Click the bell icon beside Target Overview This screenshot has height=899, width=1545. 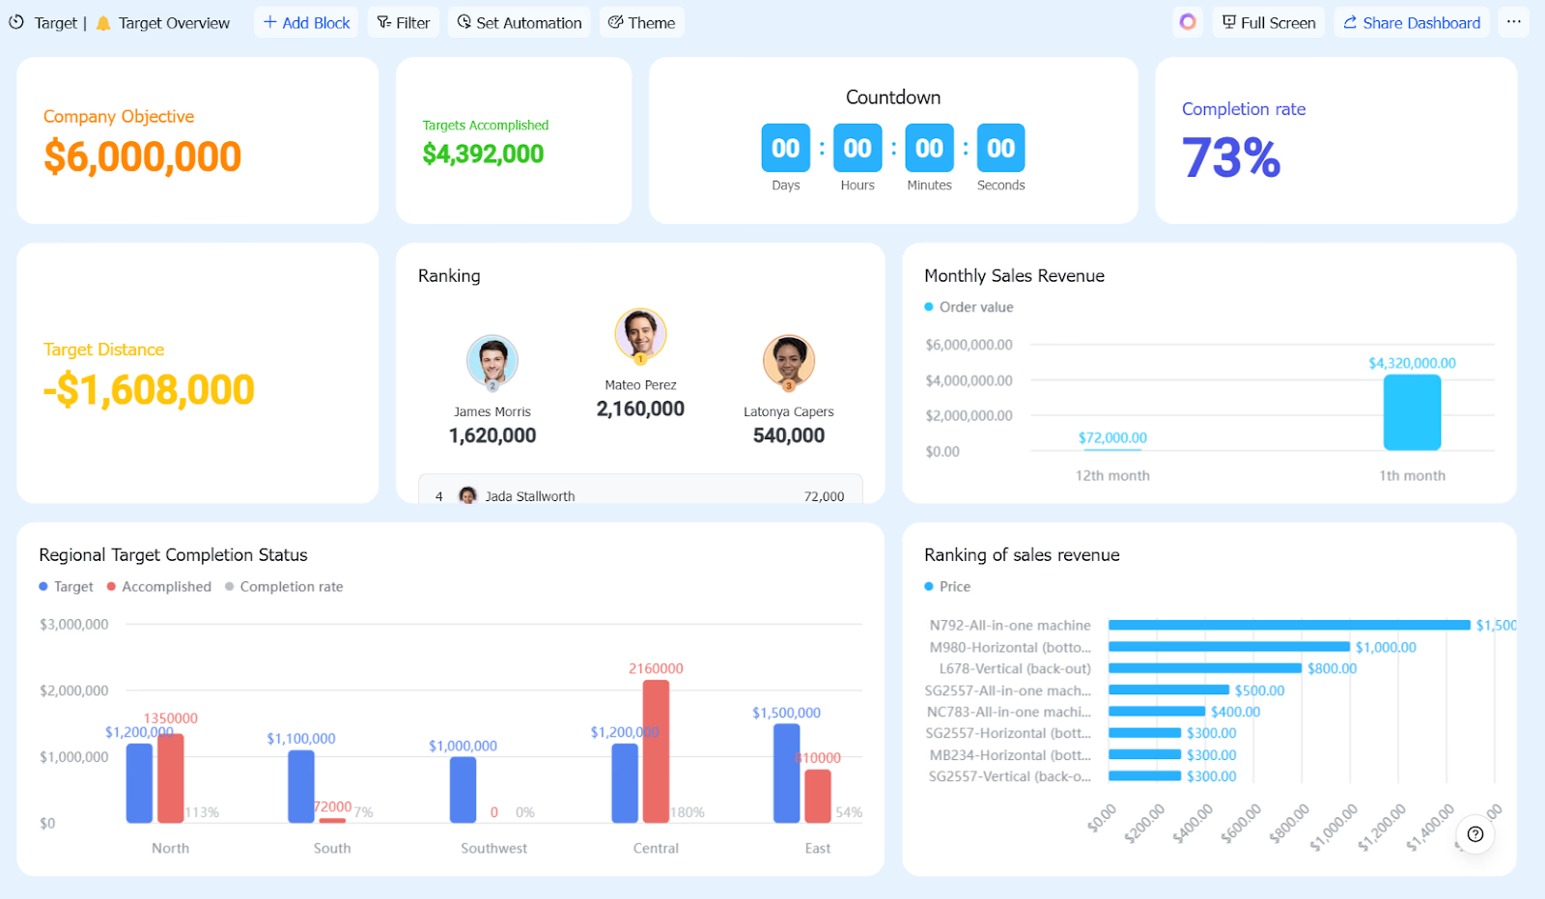point(103,23)
